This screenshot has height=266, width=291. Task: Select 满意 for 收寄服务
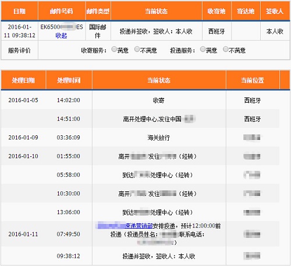click(x=114, y=50)
